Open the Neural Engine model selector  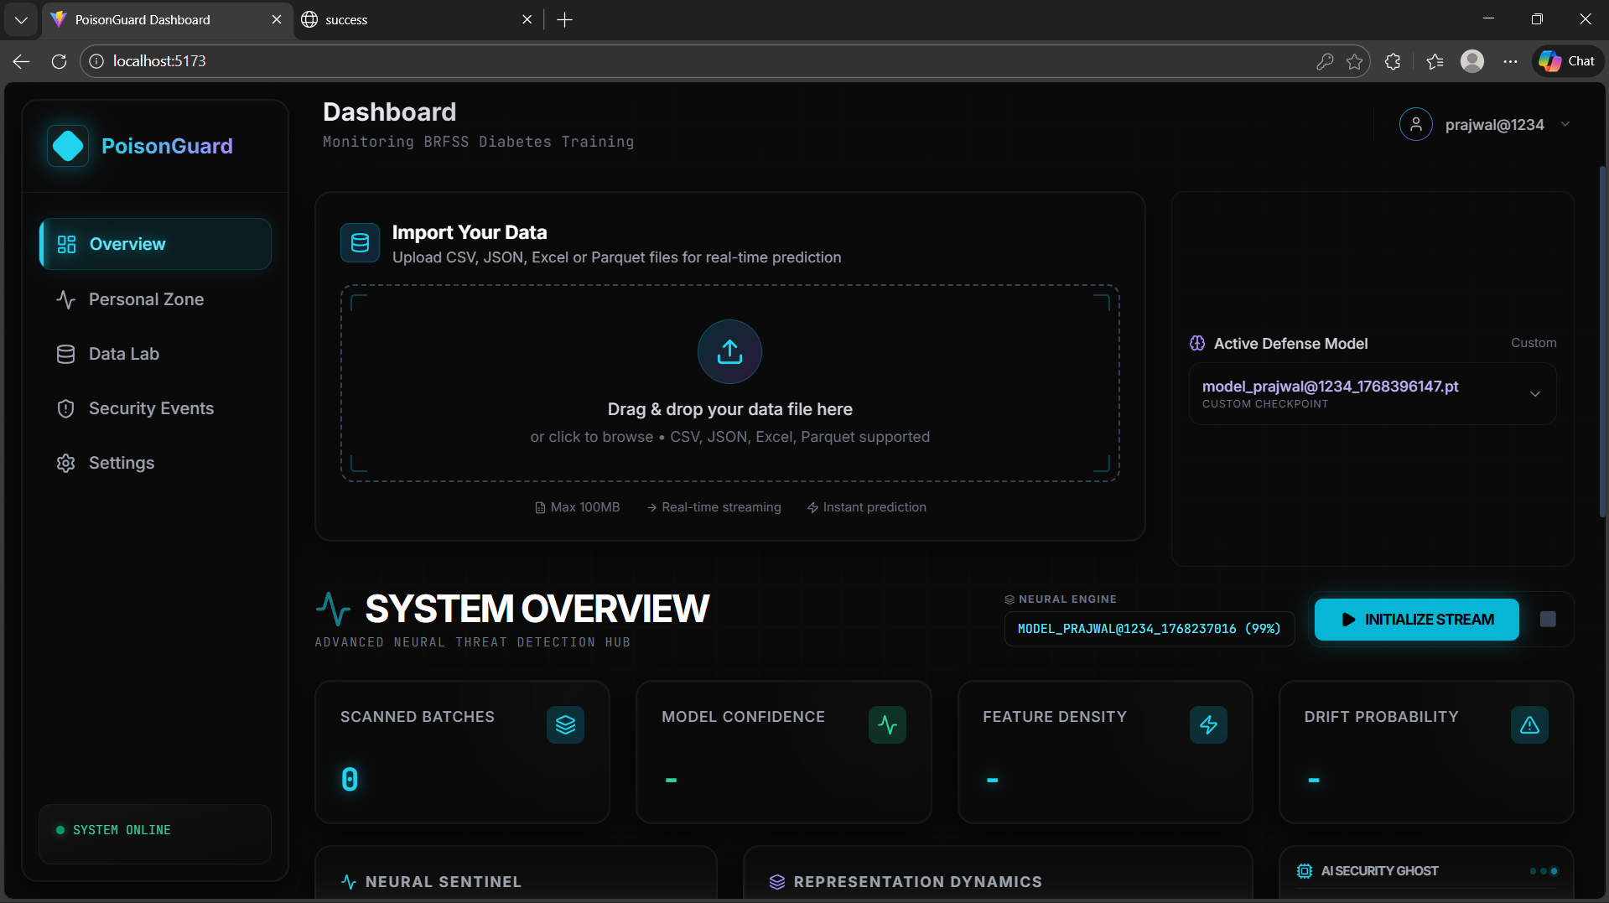coord(1149,629)
